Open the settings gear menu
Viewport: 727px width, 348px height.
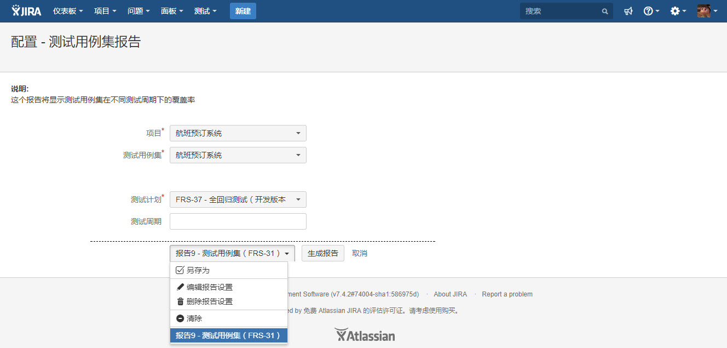[678, 11]
